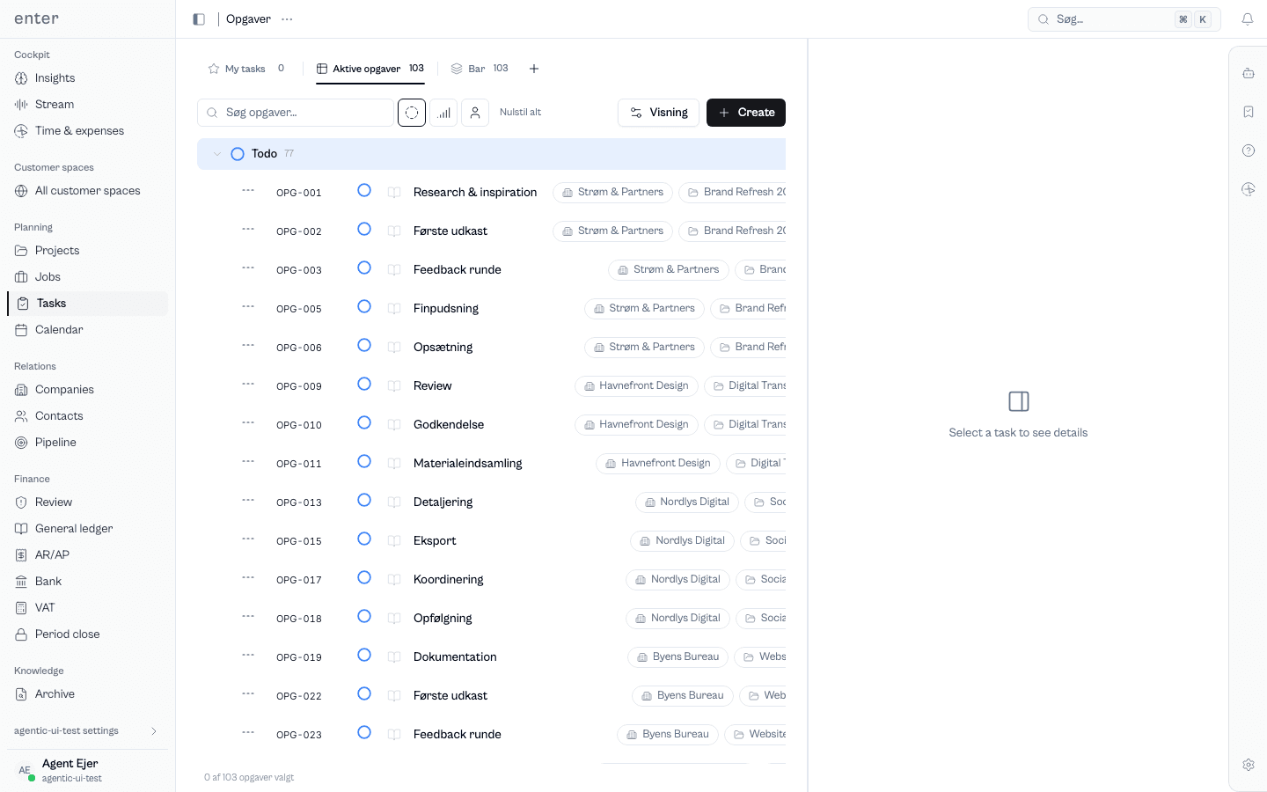Open row menu for OPG-001
This screenshot has height=792, width=1267.
248,190
